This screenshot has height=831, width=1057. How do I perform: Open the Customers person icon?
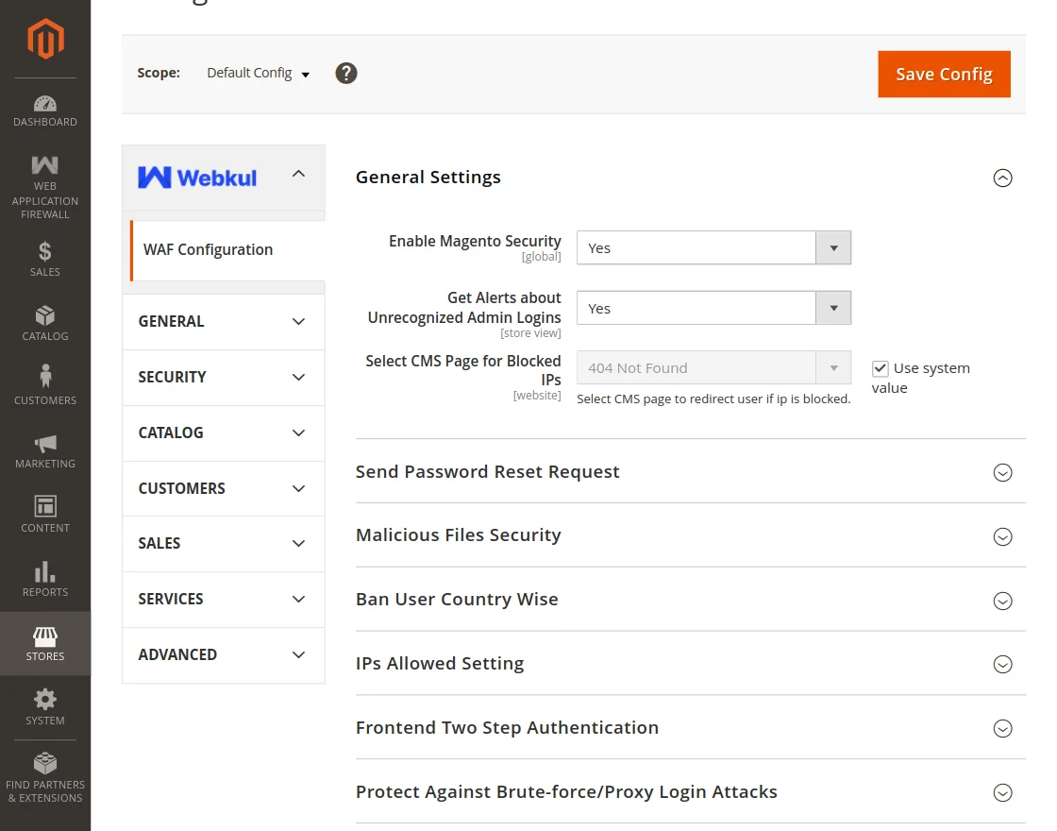tap(45, 377)
